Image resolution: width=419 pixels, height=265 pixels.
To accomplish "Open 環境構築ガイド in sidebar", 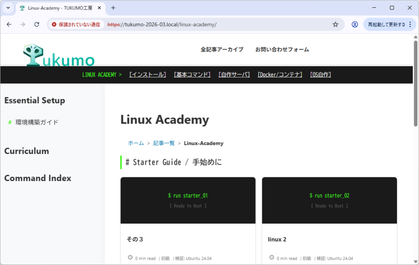I will coord(37,122).
